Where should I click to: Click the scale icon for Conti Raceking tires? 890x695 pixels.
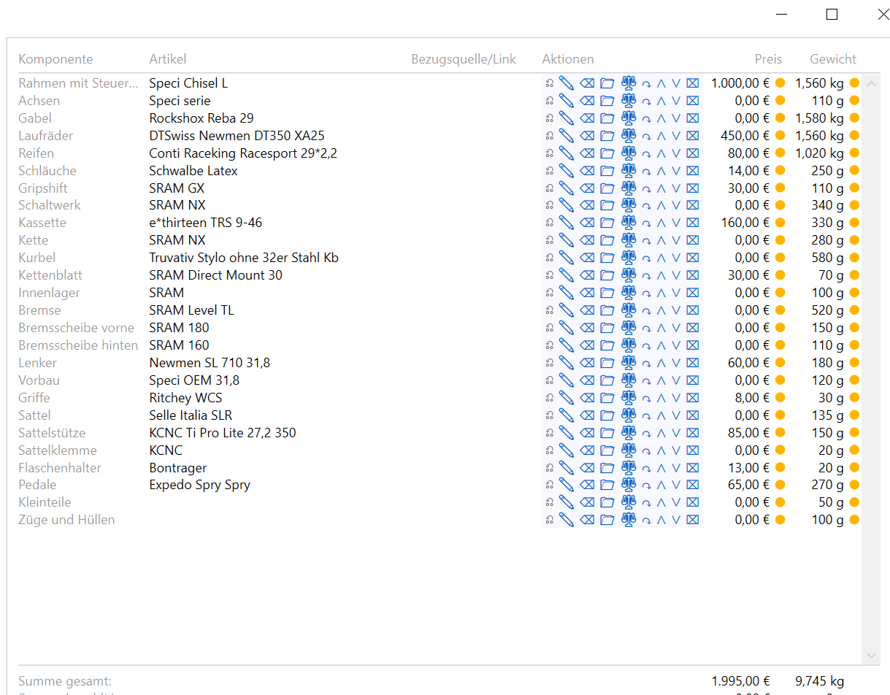click(x=629, y=153)
